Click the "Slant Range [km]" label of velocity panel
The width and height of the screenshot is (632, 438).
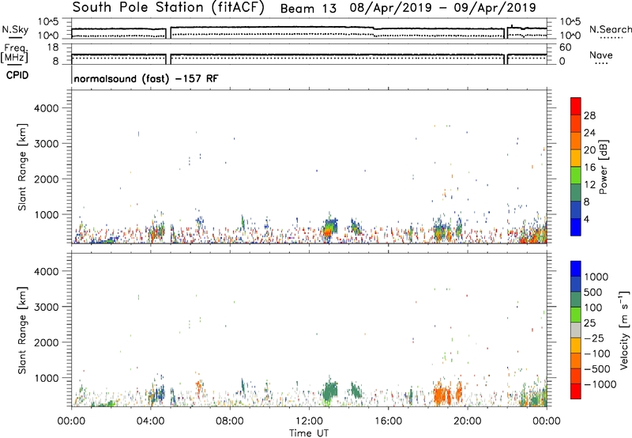pos(22,330)
